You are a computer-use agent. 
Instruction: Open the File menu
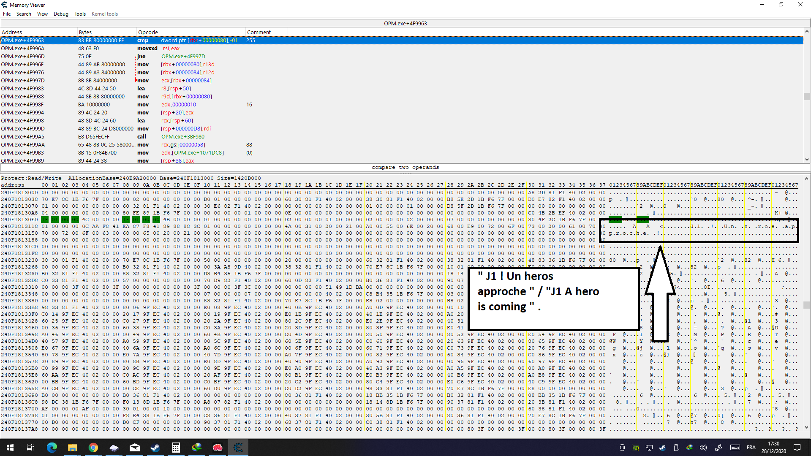[x=7, y=14]
